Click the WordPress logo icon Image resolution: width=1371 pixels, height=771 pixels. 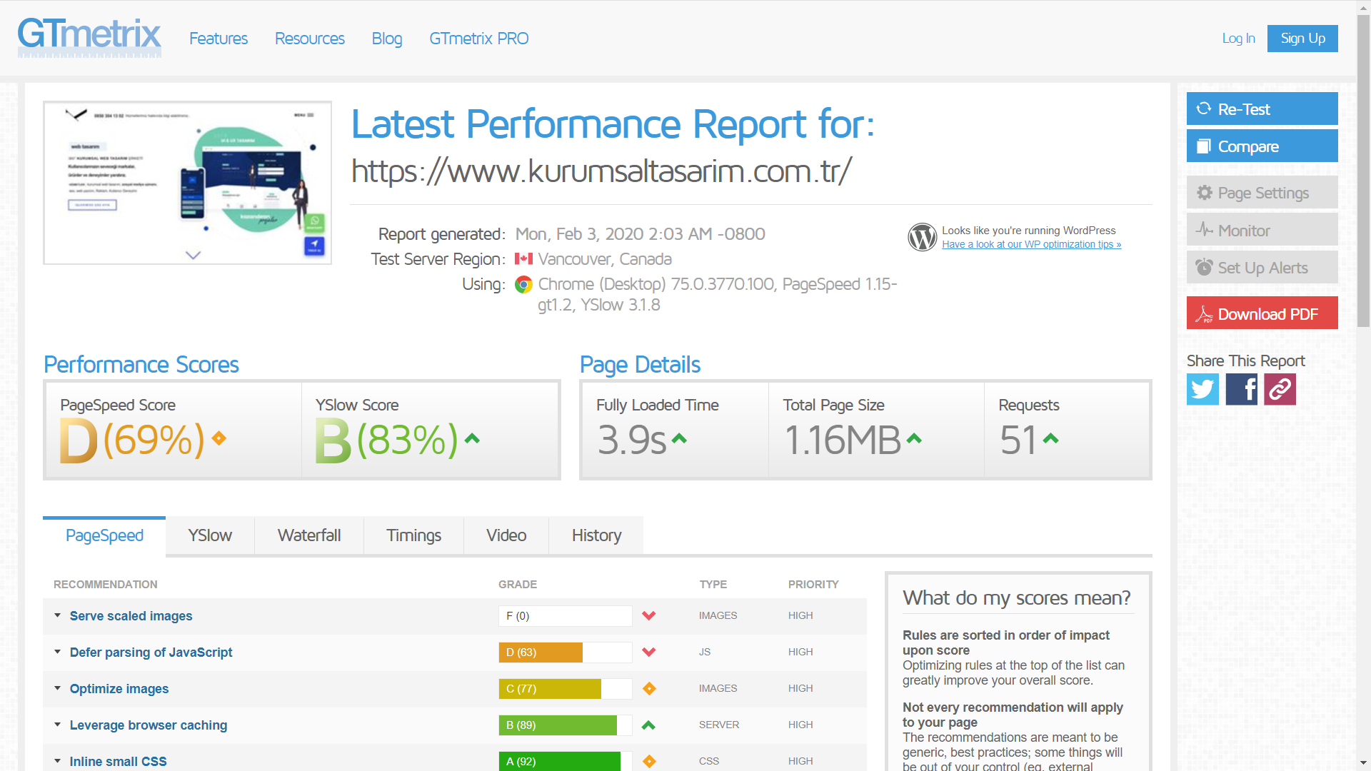922,237
